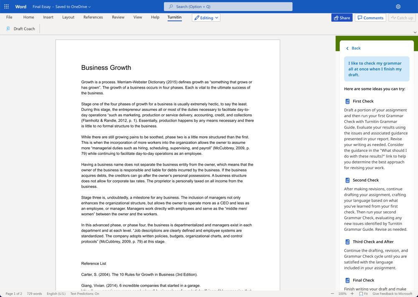418x297 pixels.
Task: Click the First Check document icon
Action: pyautogui.click(x=347, y=101)
